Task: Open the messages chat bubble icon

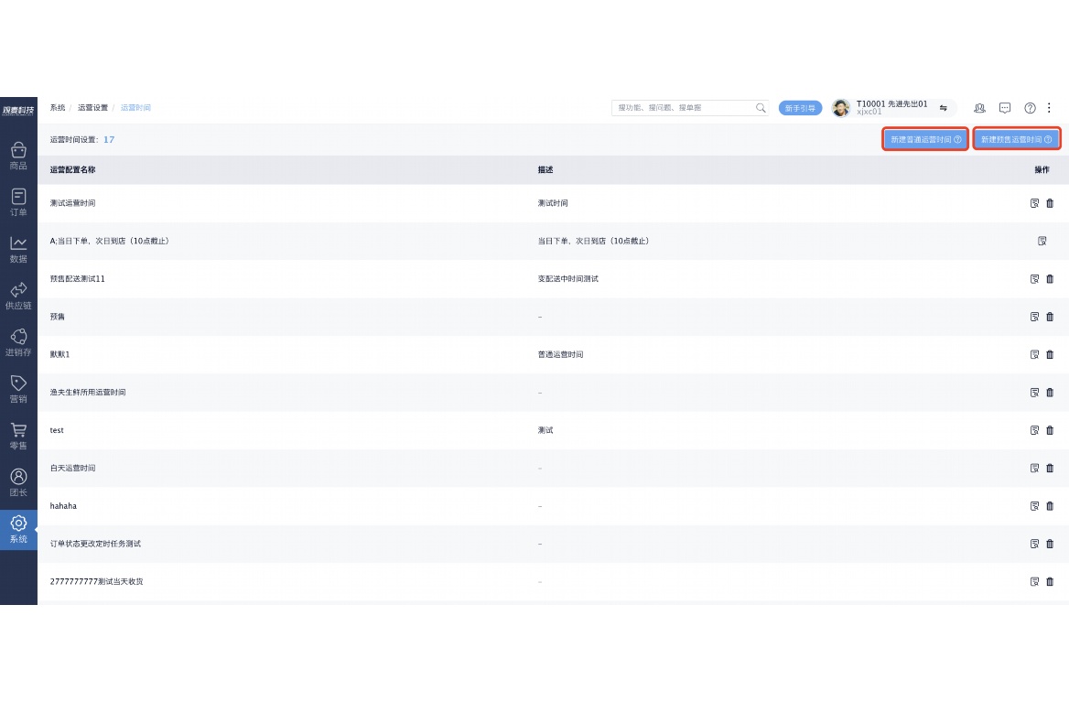Action: (x=1005, y=108)
